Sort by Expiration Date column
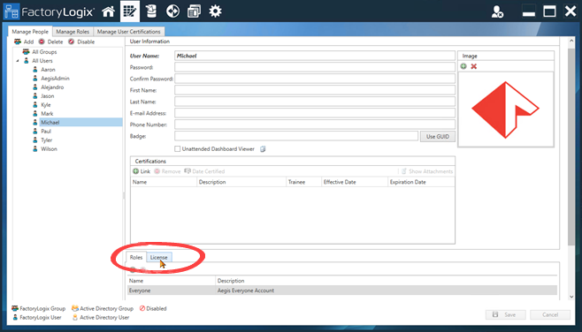582x332 pixels. click(421, 182)
